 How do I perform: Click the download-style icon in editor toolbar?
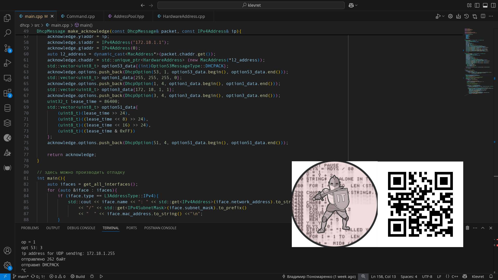pyautogui.click(x=459, y=16)
